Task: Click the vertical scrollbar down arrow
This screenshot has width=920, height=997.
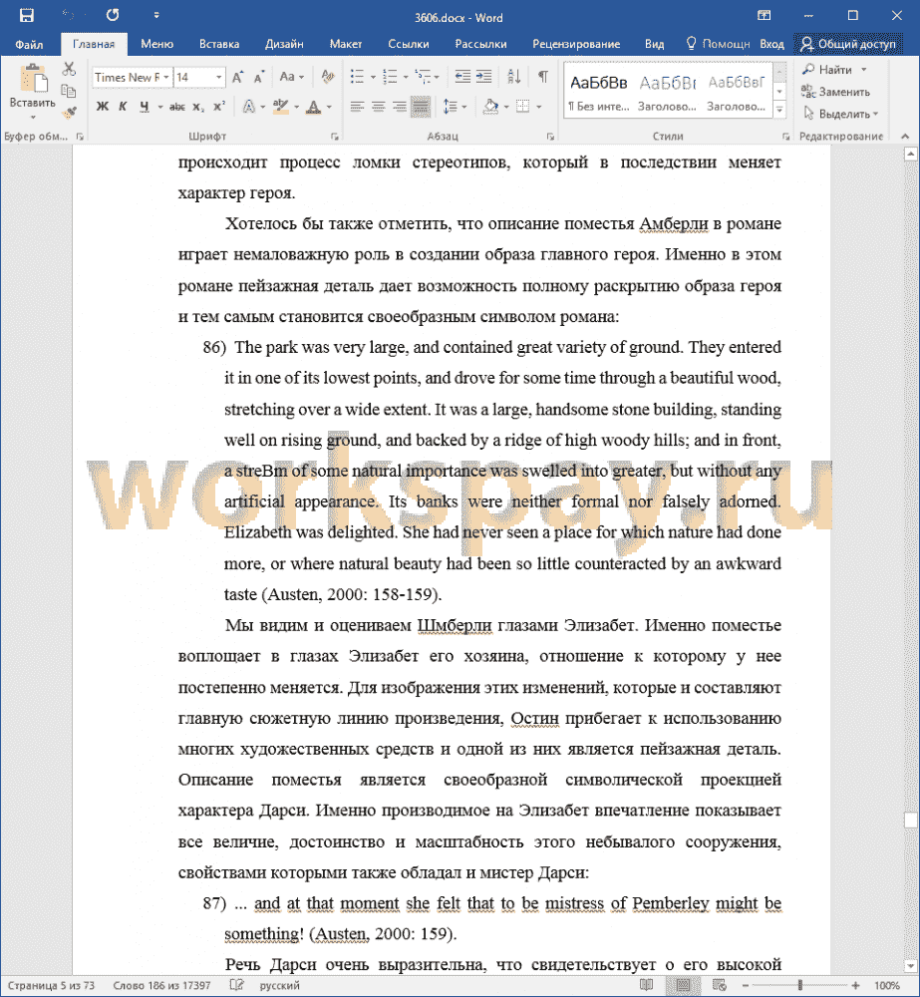Action: (x=910, y=966)
